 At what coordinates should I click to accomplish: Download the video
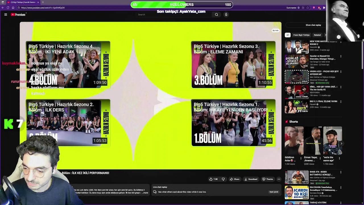tap(251, 179)
